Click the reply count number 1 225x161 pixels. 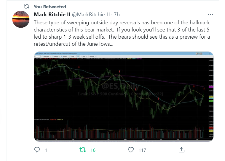point(46,150)
